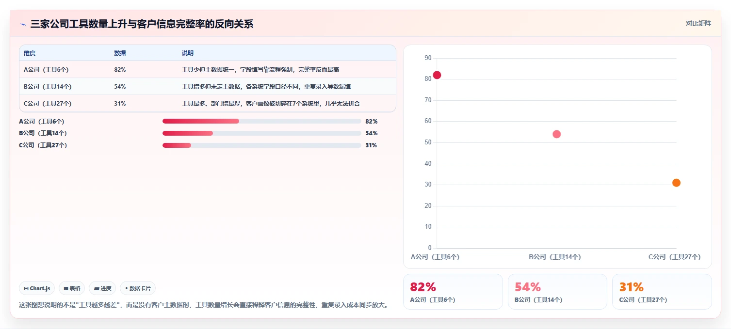The width and height of the screenshot is (731, 329).
Task: Select the 进度 chip
Action: (x=102, y=288)
